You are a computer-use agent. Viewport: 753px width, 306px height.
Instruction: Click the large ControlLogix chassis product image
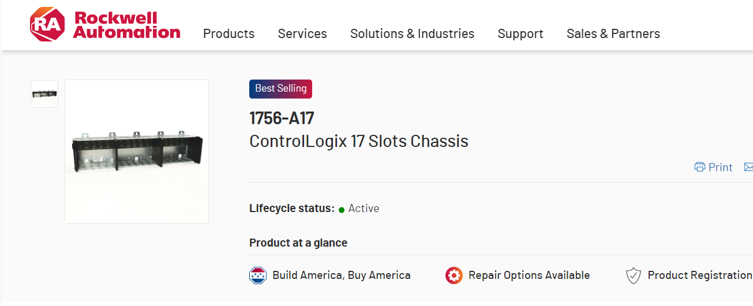click(137, 152)
